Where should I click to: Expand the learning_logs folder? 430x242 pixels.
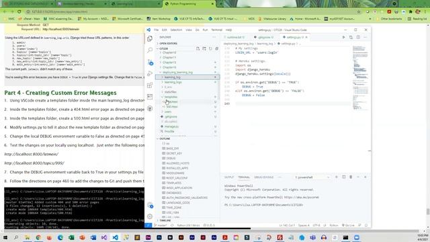coord(173,82)
